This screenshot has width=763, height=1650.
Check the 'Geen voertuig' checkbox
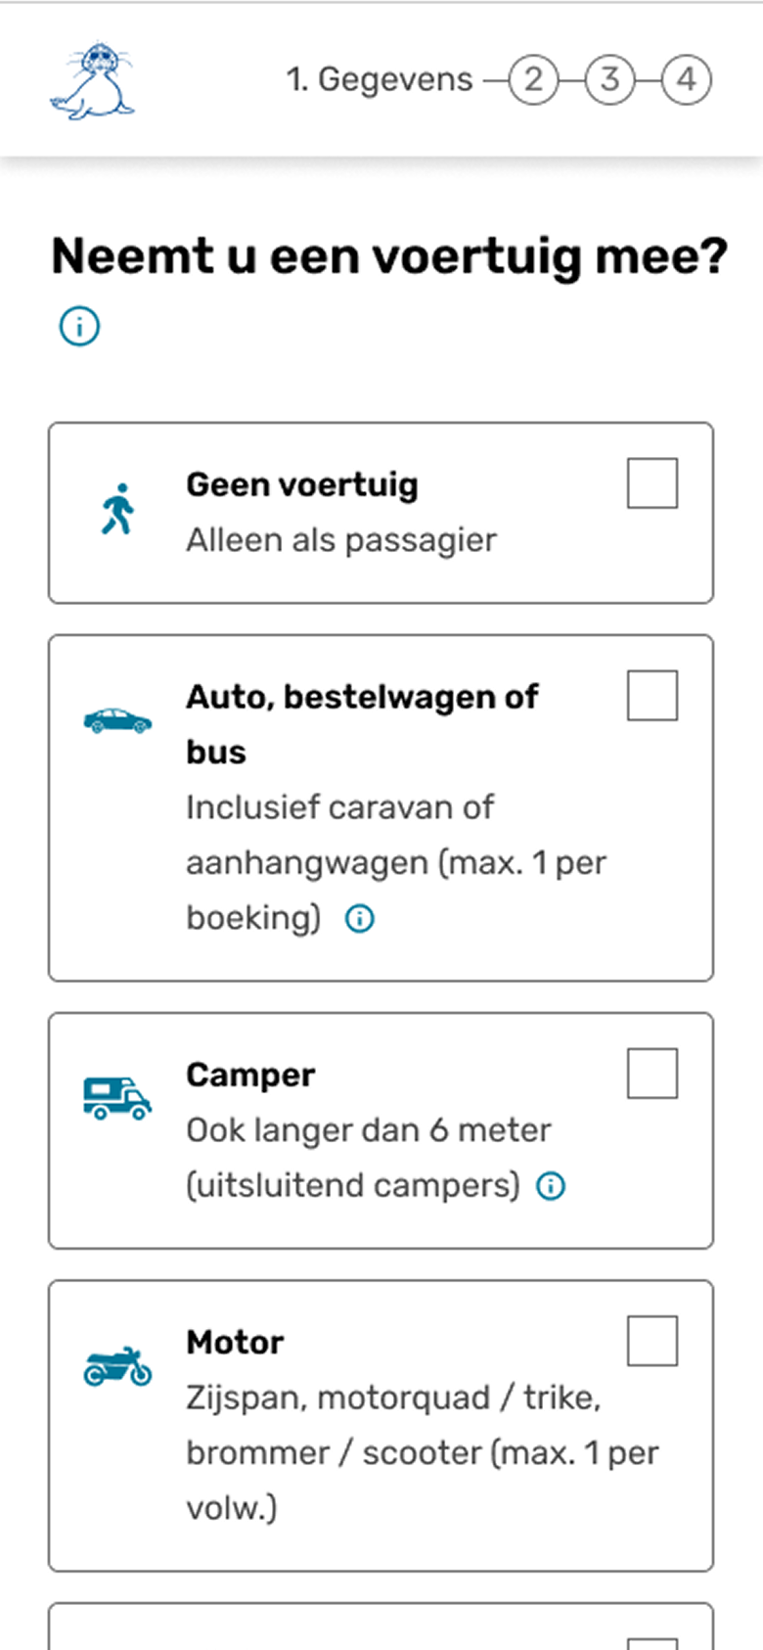[x=651, y=483]
